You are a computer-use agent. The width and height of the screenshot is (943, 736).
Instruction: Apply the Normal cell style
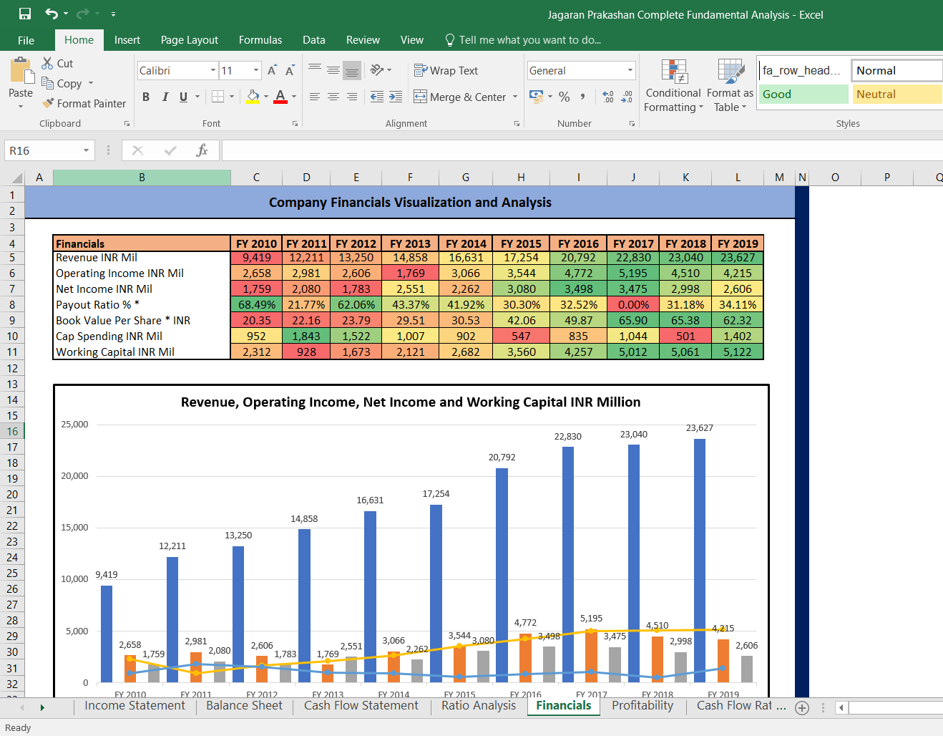897,70
